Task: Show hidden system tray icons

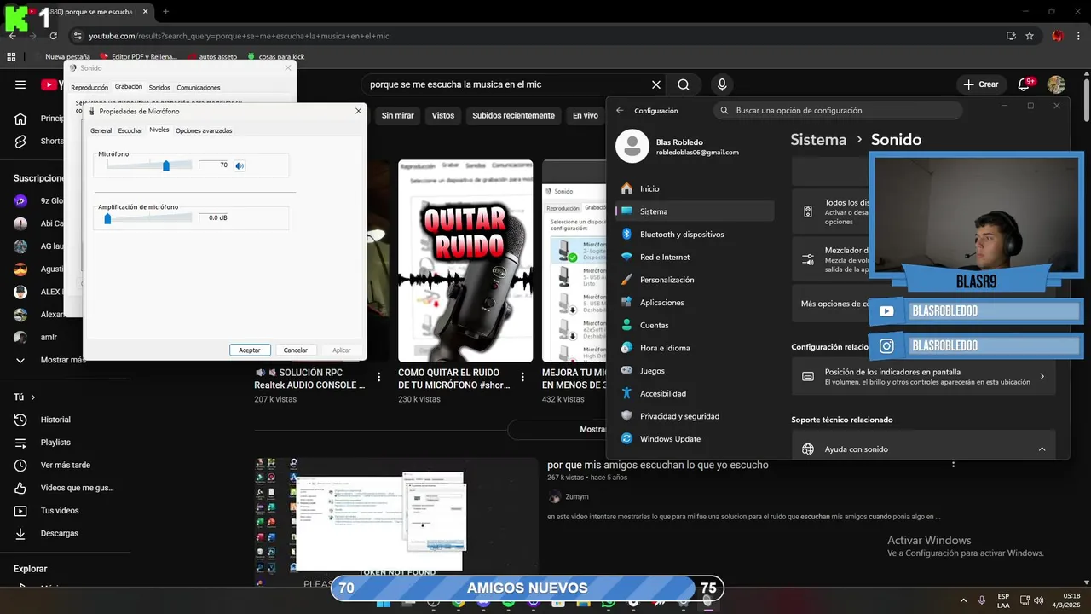Action: [x=963, y=600]
